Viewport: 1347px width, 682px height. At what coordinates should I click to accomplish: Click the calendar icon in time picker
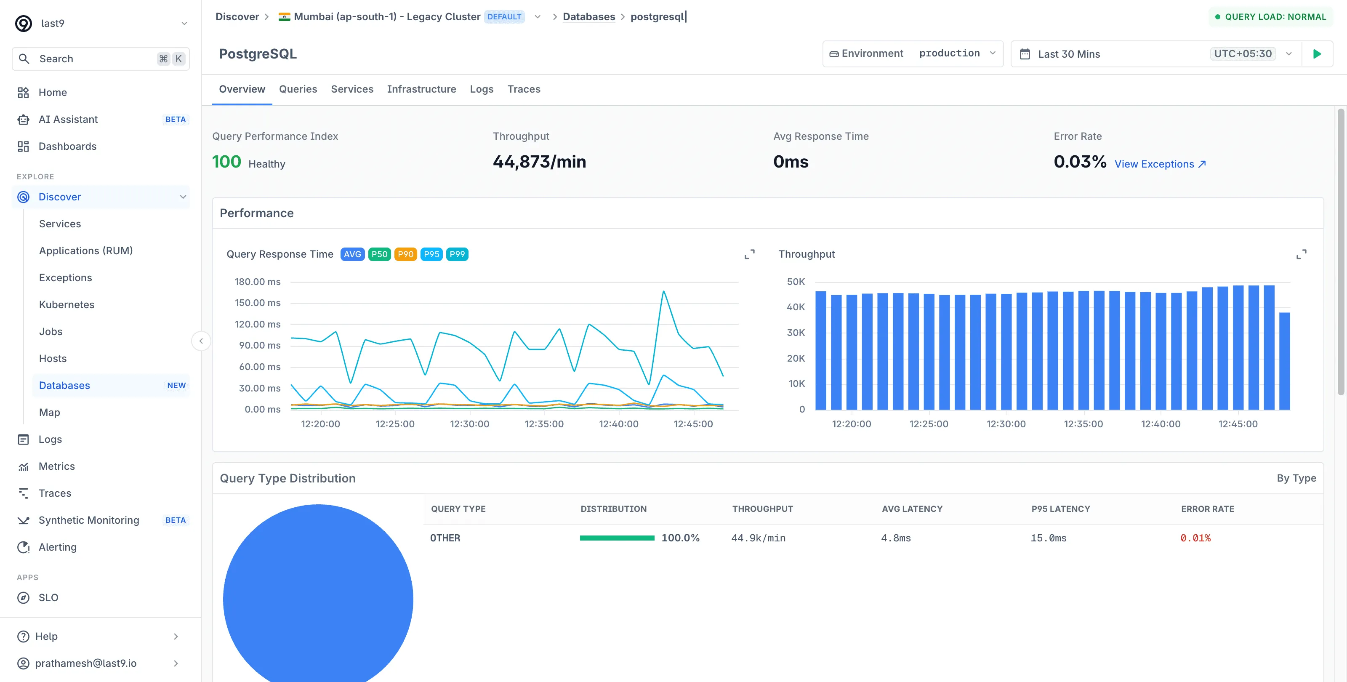pyautogui.click(x=1025, y=54)
